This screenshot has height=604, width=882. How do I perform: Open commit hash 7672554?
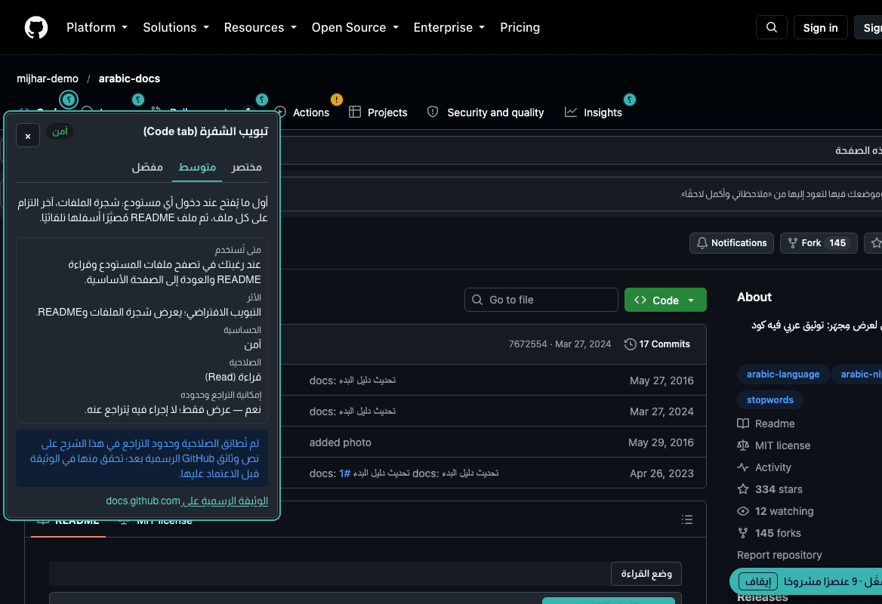[x=528, y=344]
